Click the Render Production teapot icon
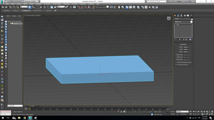 pyautogui.click(x=149, y=7)
